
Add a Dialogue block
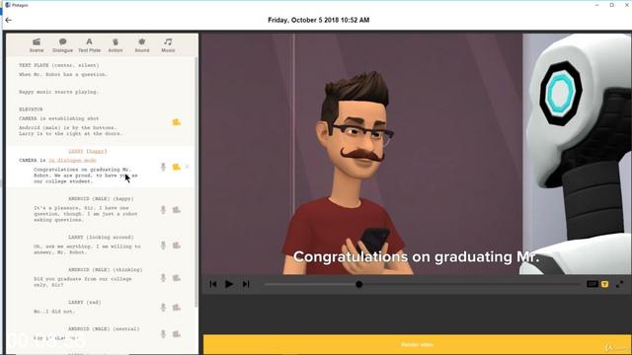pos(62,45)
